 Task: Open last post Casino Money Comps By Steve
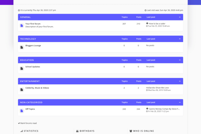(x=164, y=109)
